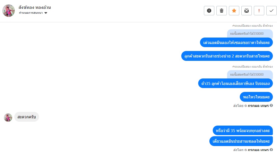Mark conversation as done with checkmark
Viewport: 277px width, 152px height.
coord(272,11)
